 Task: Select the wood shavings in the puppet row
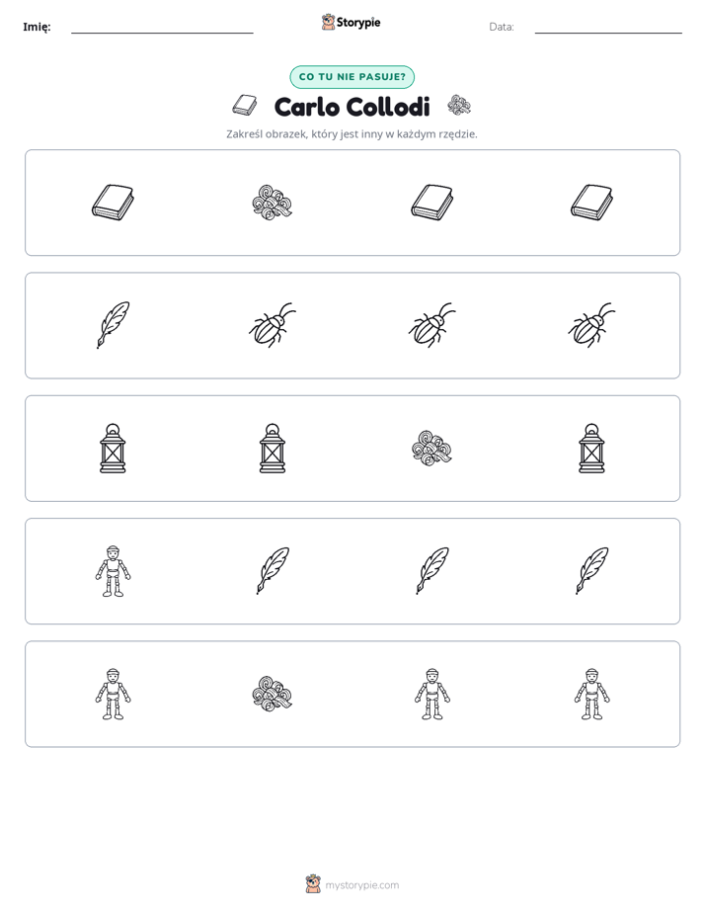coord(273,694)
